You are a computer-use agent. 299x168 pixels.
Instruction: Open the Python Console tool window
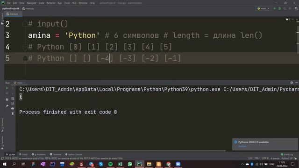[74, 154]
